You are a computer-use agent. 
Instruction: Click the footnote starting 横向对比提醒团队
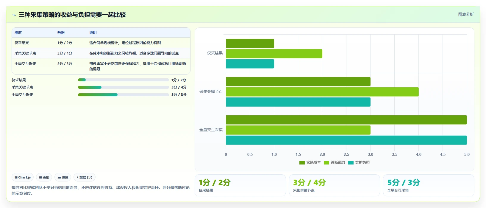point(101,190)
